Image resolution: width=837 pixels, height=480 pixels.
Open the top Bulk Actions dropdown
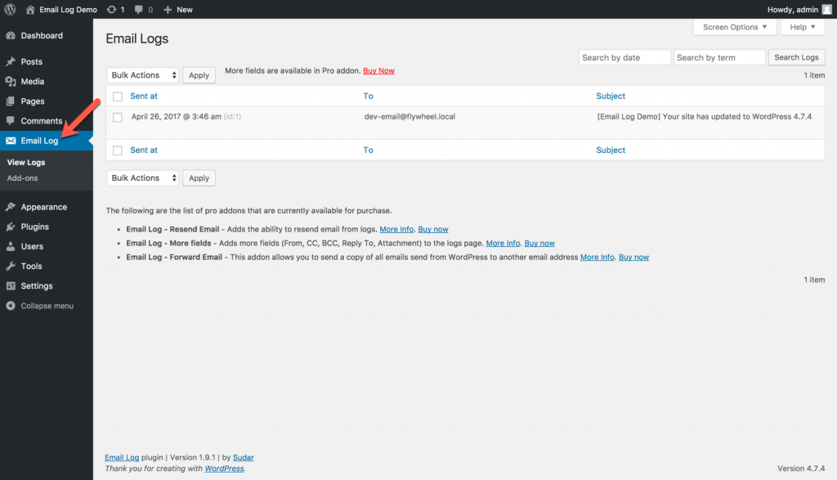point(142,75)
